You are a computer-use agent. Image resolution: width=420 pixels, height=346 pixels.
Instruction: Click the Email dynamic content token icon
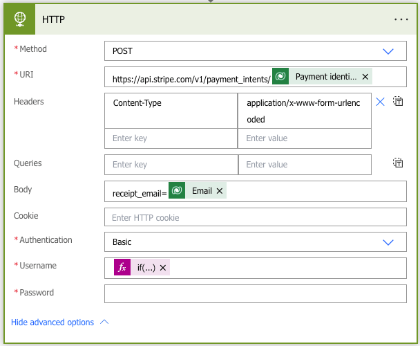[177, 191]
